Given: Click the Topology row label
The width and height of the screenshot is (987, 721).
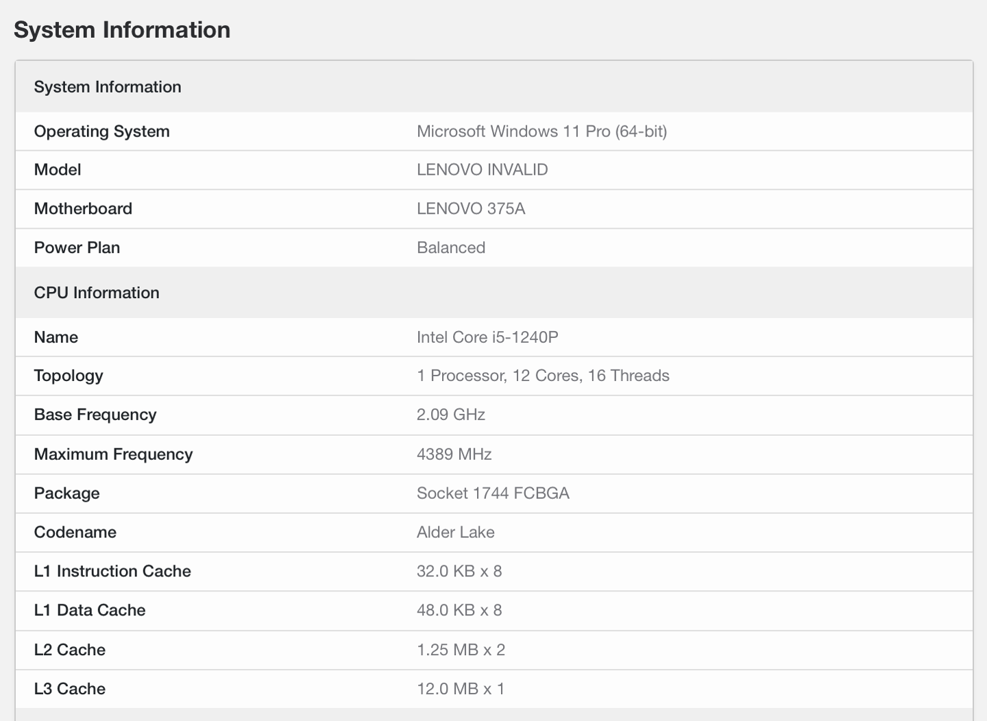Looking at the screenshot, I should 69,376.
